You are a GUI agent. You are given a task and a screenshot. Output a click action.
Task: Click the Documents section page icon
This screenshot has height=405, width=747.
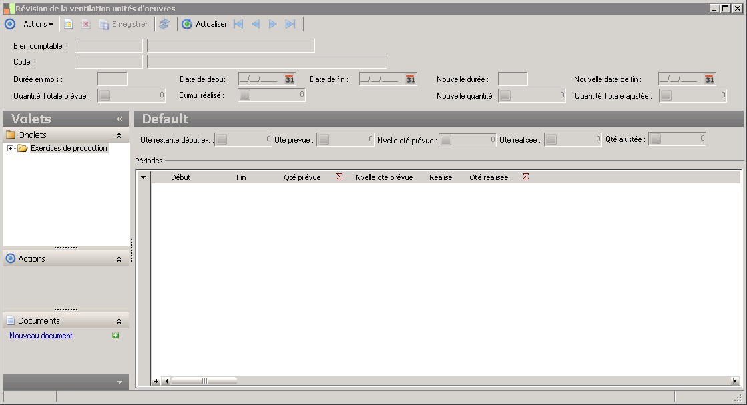11,321
